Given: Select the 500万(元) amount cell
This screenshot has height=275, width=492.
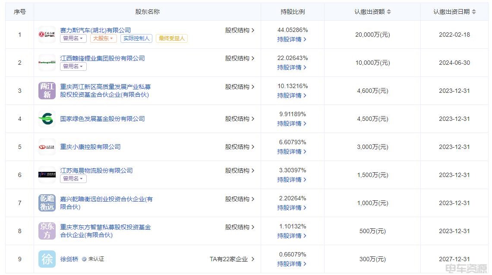Looking at the screenshot, I should 372,231.
